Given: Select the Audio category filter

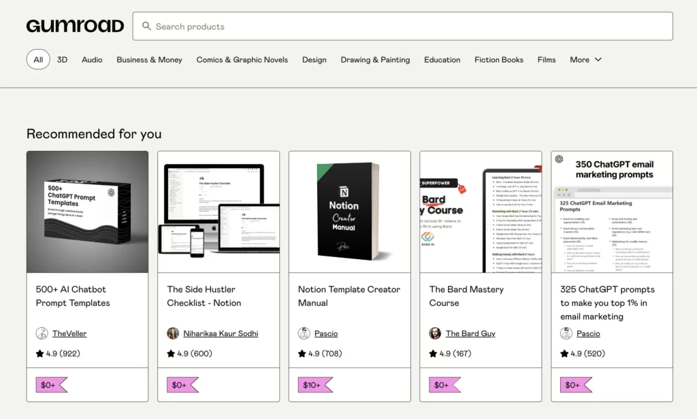Looking at the screenshot, I should [91, 60].
